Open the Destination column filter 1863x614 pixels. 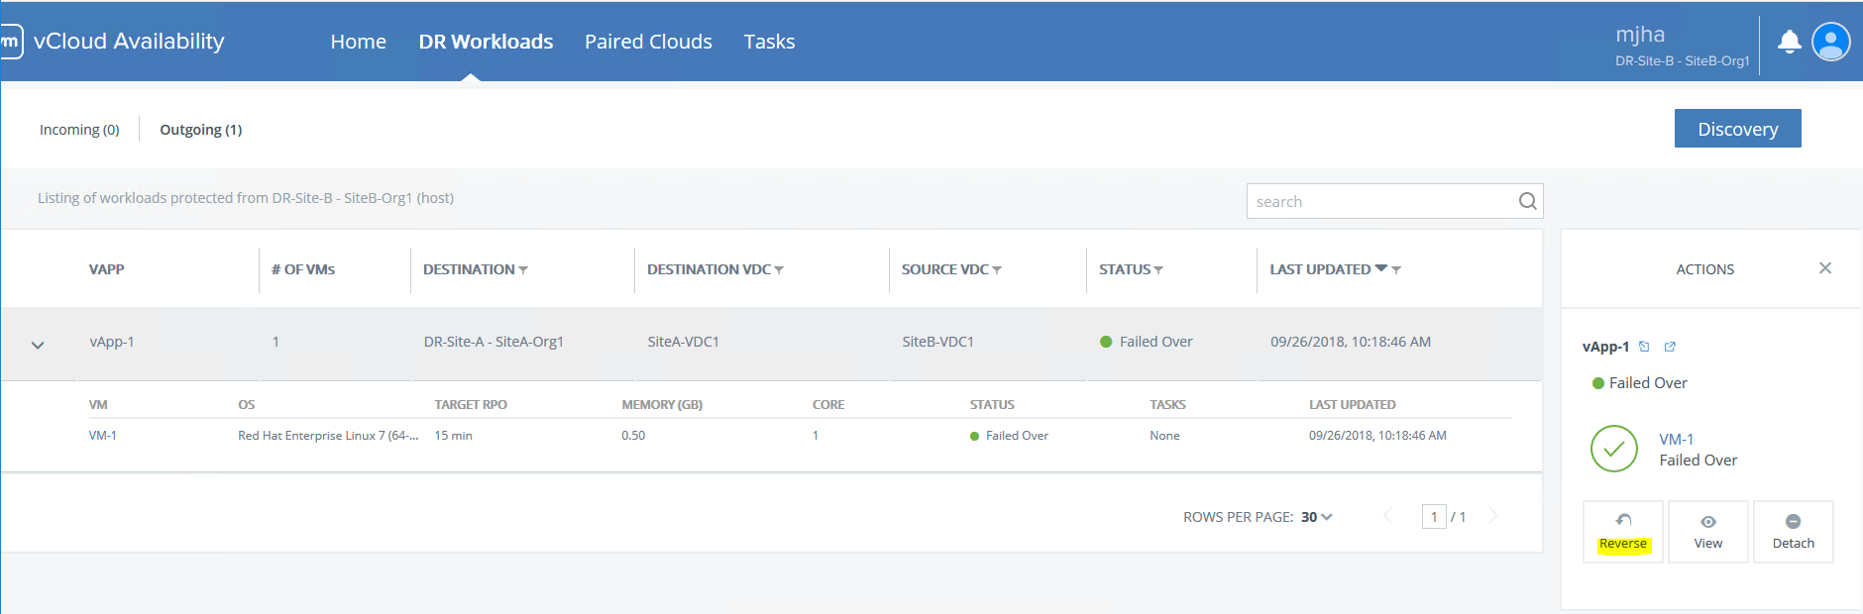[523, 270]
